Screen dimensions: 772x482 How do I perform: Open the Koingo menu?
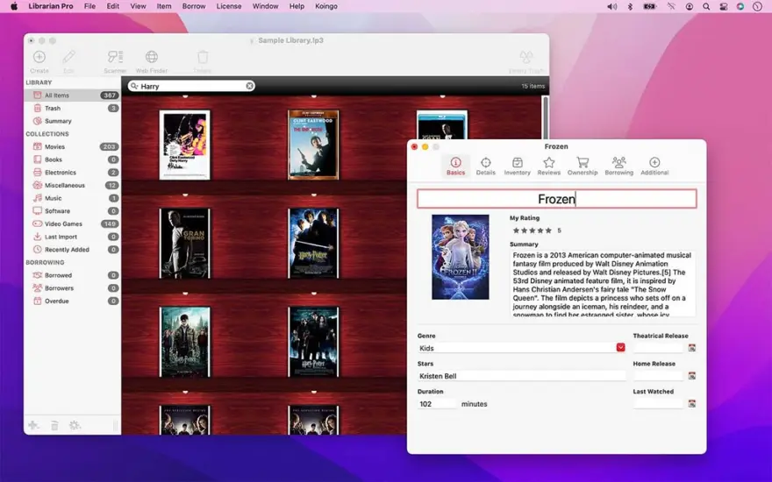point(326,6)
